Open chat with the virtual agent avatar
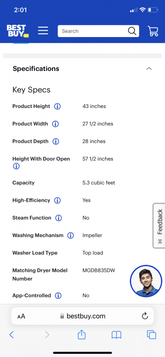This screenshot has height=357, width=165. [146, 281]
